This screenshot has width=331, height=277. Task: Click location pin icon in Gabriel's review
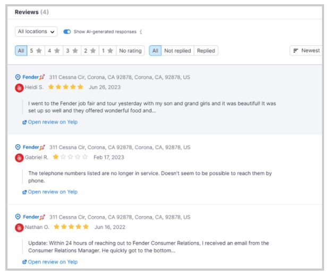click(x=17, y=147)
